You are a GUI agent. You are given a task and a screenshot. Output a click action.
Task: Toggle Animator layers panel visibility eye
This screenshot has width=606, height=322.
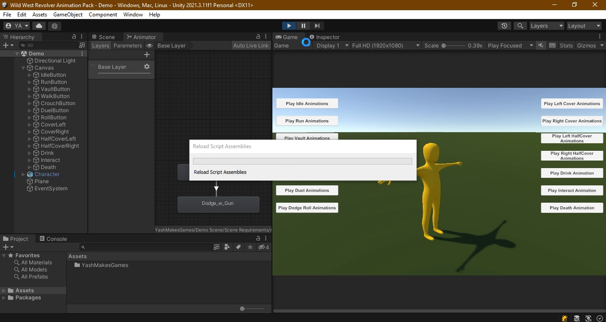click(x=150, y=45)
